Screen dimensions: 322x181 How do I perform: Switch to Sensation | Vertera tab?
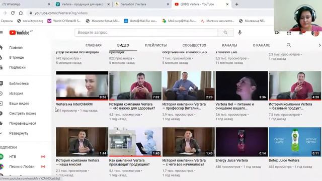[142, 4]
